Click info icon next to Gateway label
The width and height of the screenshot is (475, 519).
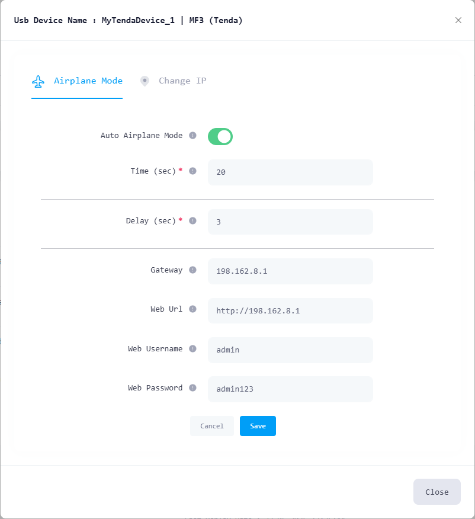tap(192, 270)
